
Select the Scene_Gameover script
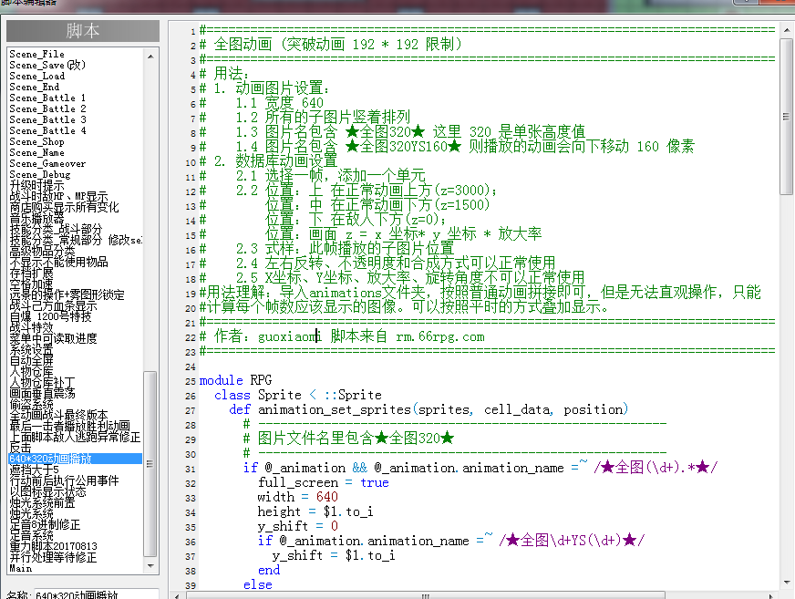click(47, 163)
